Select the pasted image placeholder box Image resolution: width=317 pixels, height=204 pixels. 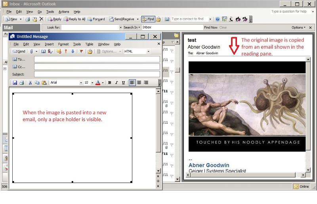pos(72,138)
